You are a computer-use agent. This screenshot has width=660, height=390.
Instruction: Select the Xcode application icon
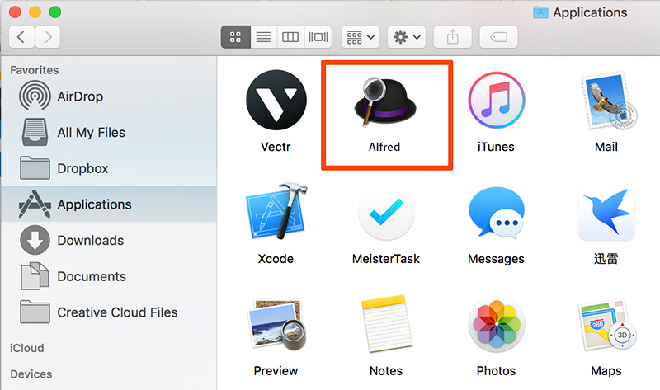point(276,212)
